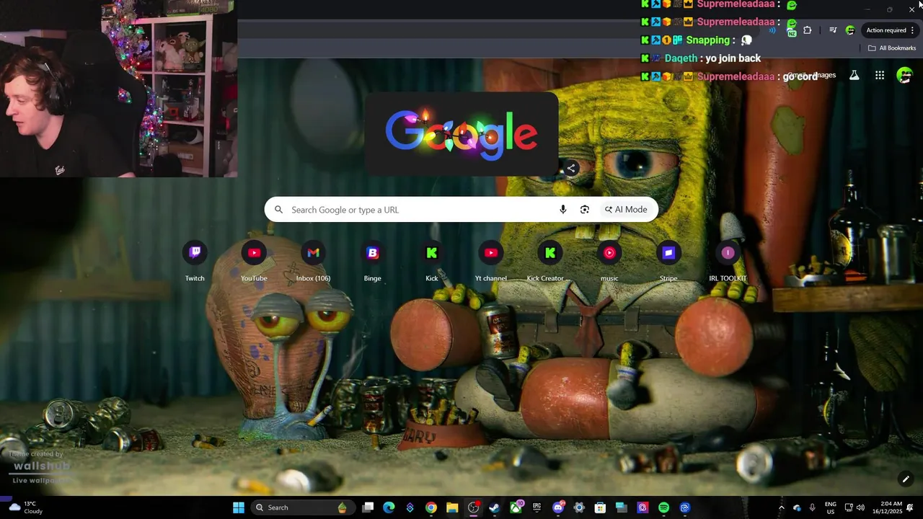Open the Yt channel shortcut

pos(491,261)
